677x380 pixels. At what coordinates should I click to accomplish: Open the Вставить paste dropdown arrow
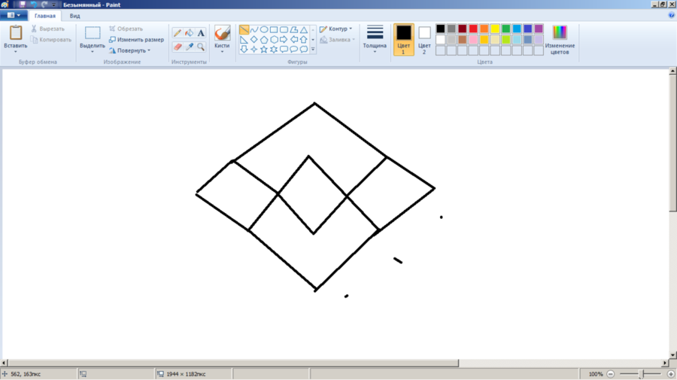click(x=16, y=52)
